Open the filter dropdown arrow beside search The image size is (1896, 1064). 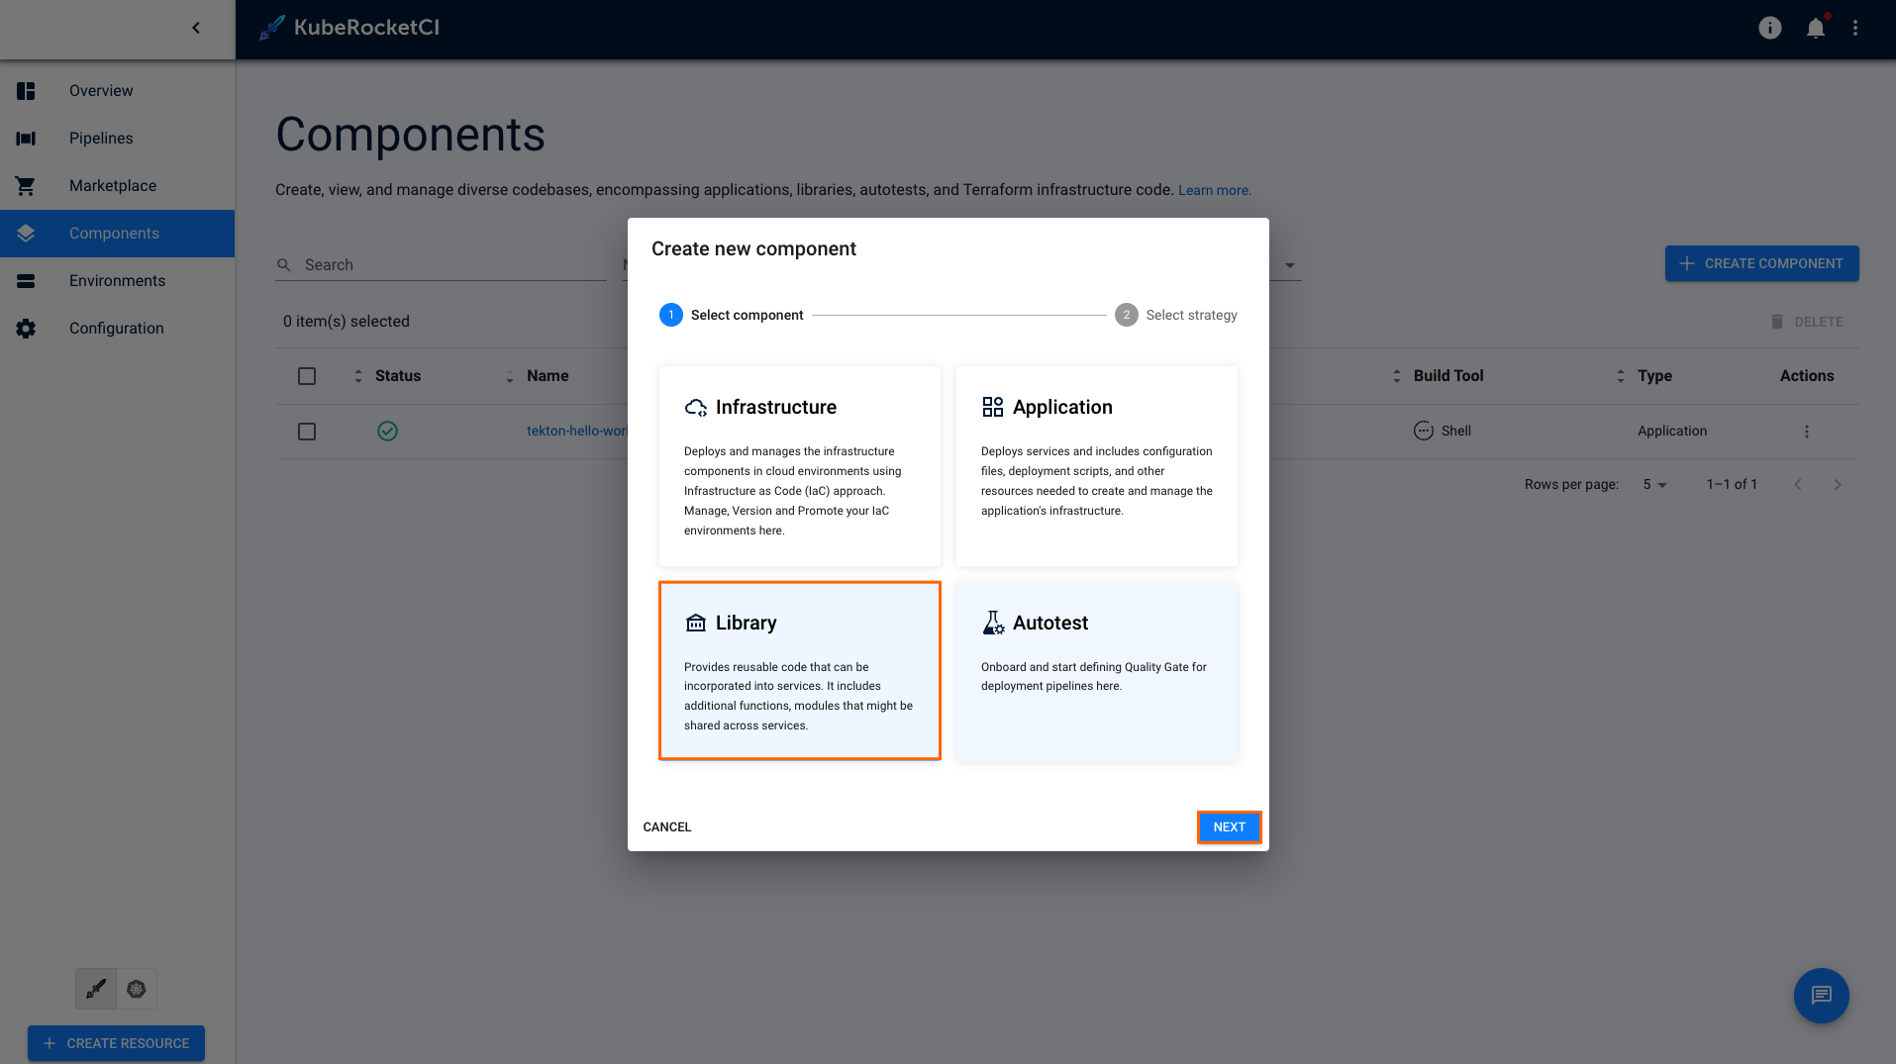pos(1290,265)
